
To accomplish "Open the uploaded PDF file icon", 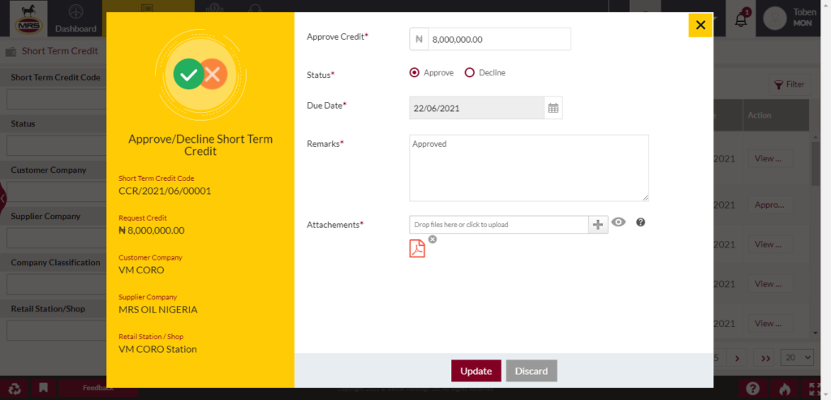I will pos(418,248).
